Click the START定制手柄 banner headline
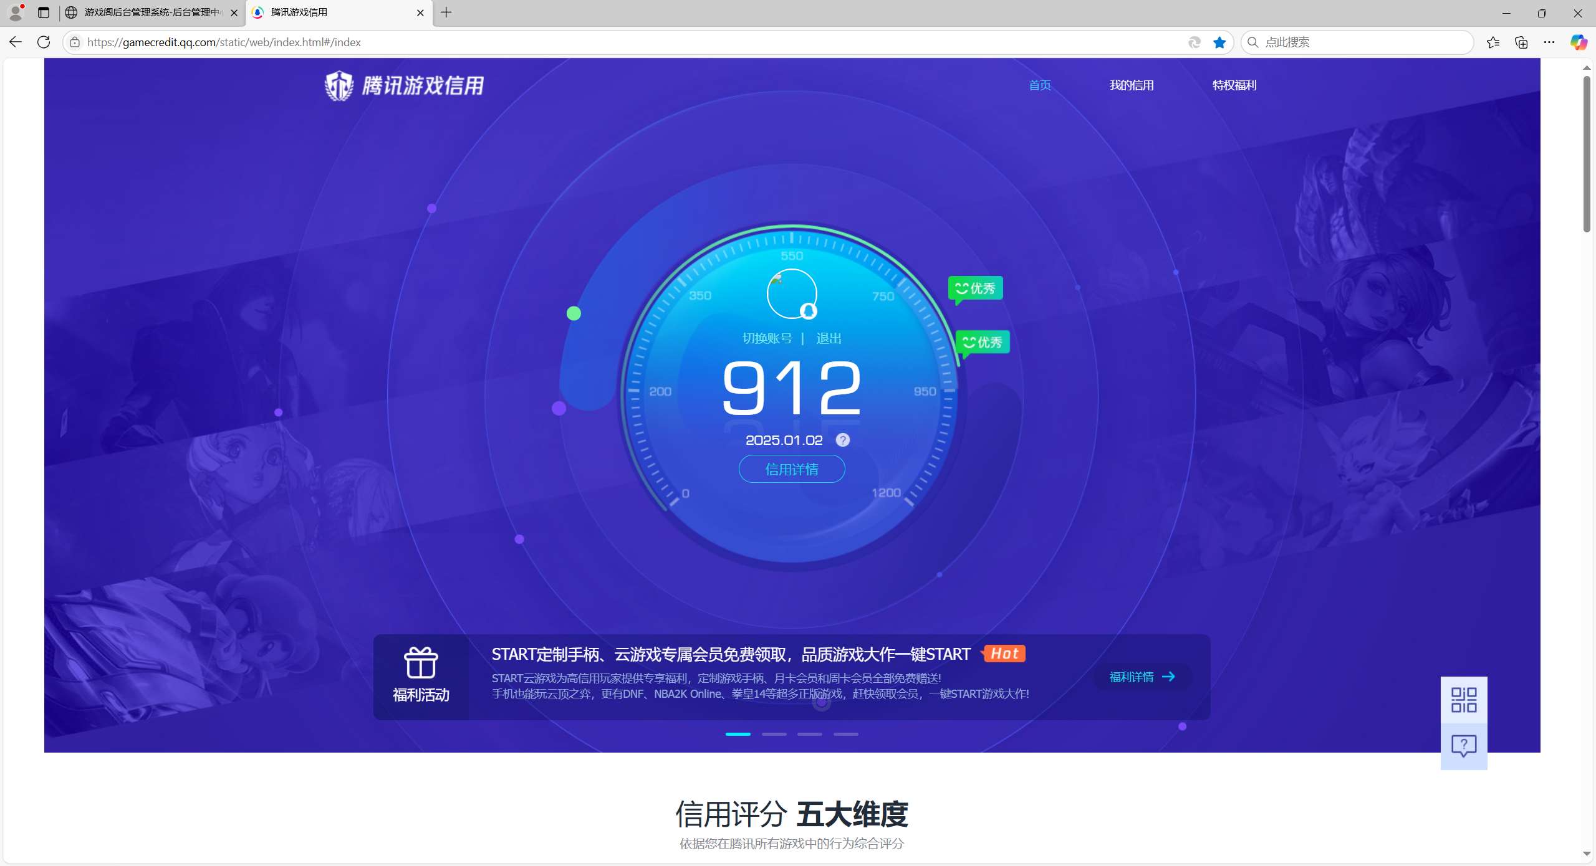Viewport: 1596px width, 866px height. pyautogui.click(x=731, y=654)
